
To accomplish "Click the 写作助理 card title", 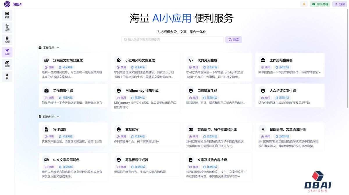I will tap(60, 129).
